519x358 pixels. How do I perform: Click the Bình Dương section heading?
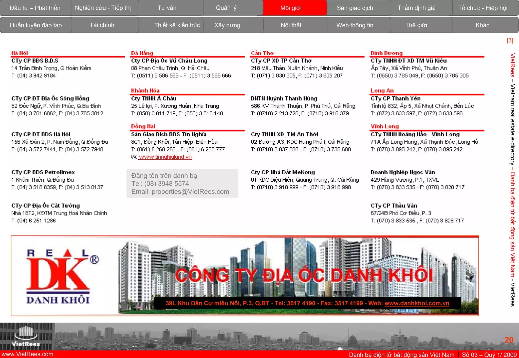386,53
